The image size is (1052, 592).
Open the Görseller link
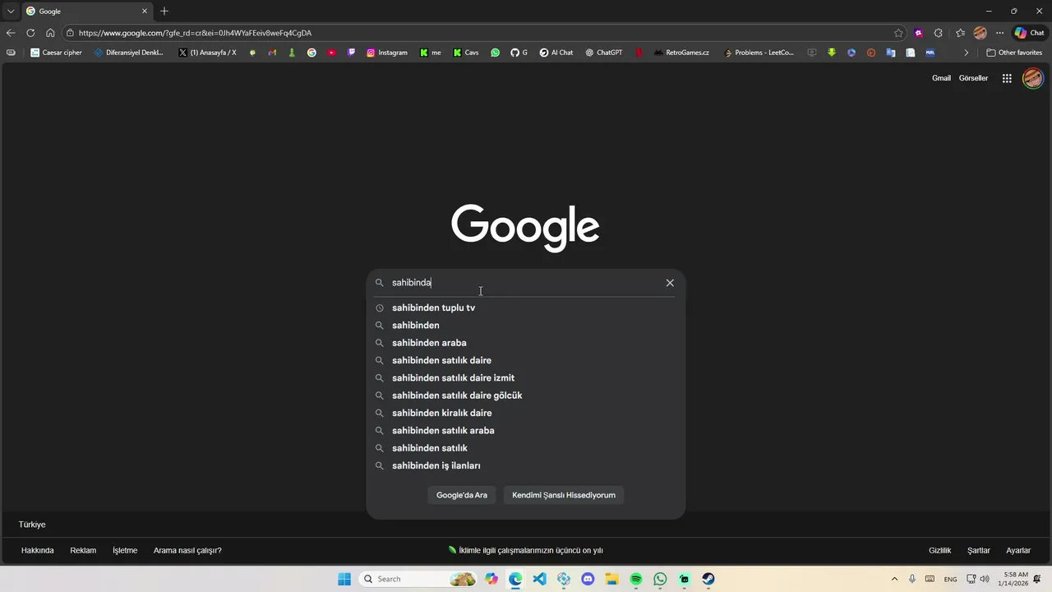pos(973,78)
